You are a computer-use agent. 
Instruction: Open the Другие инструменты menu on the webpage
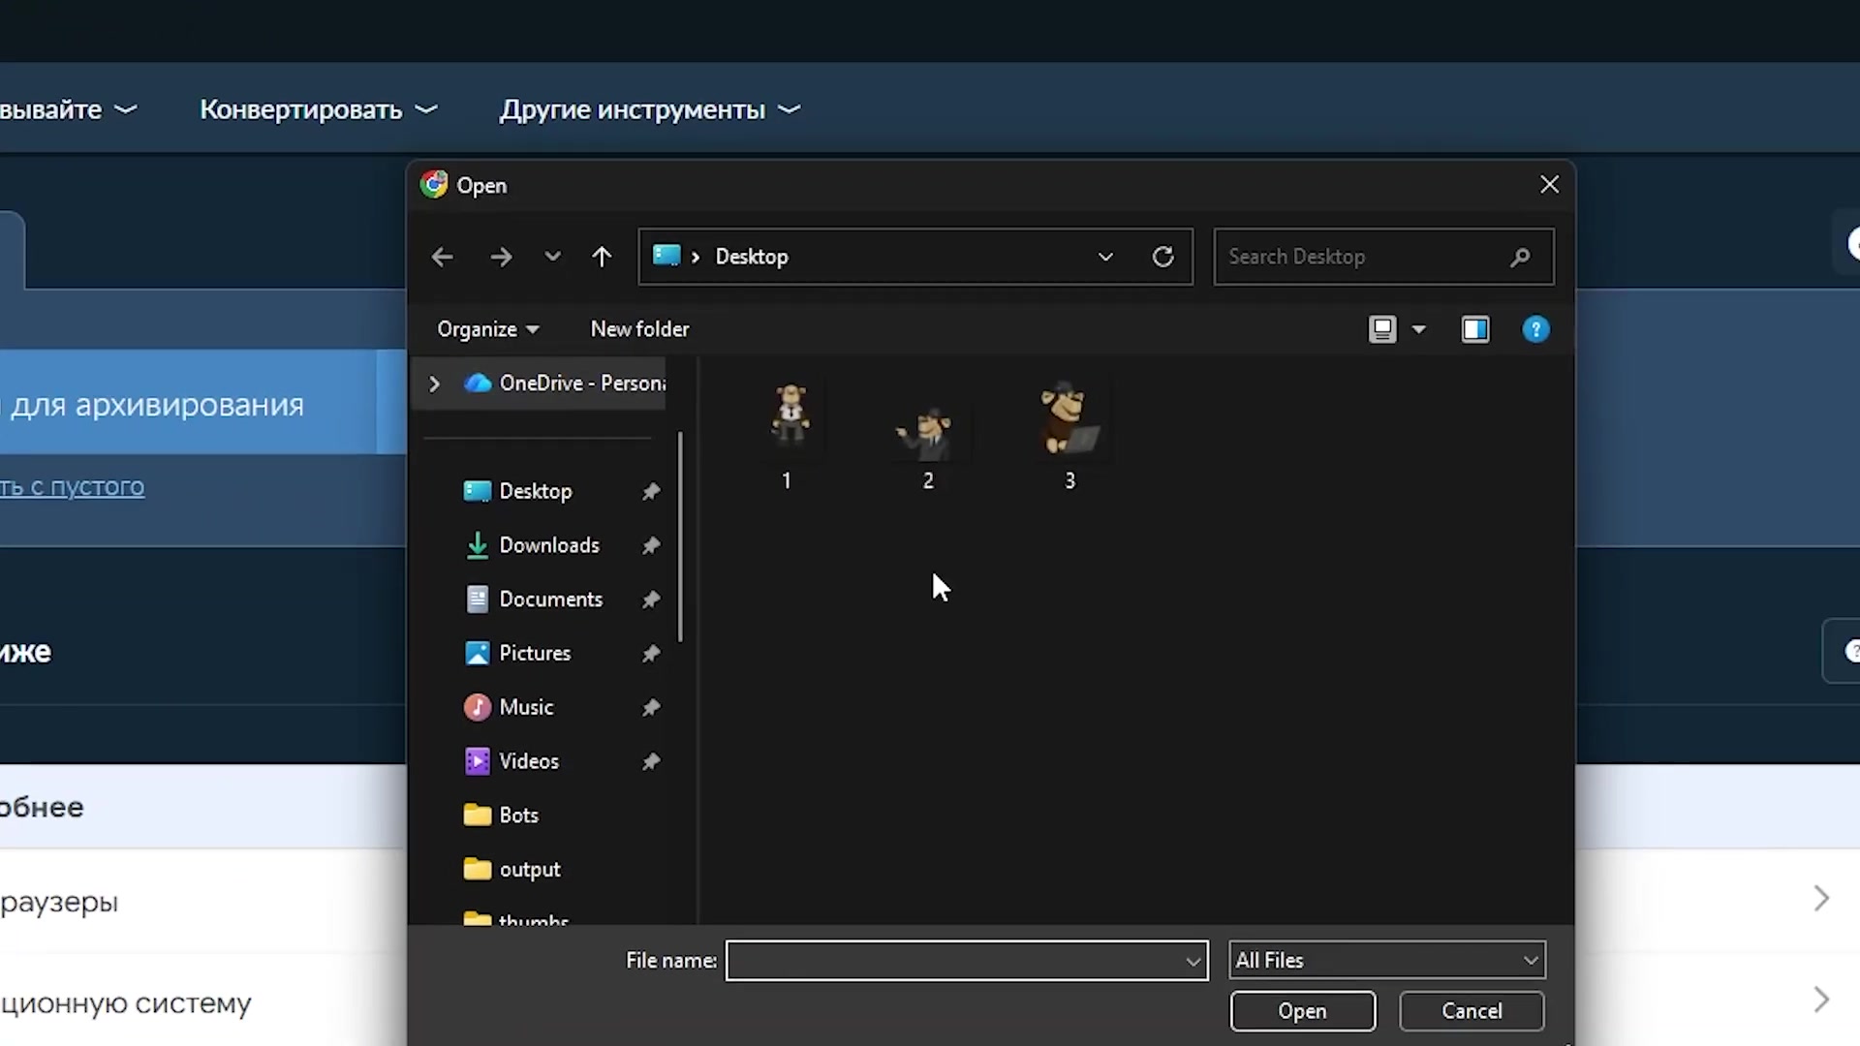click(x=650, y=110)
